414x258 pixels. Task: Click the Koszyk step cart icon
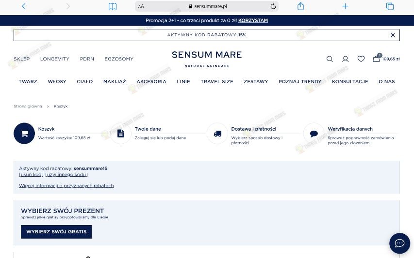[24, 134]
